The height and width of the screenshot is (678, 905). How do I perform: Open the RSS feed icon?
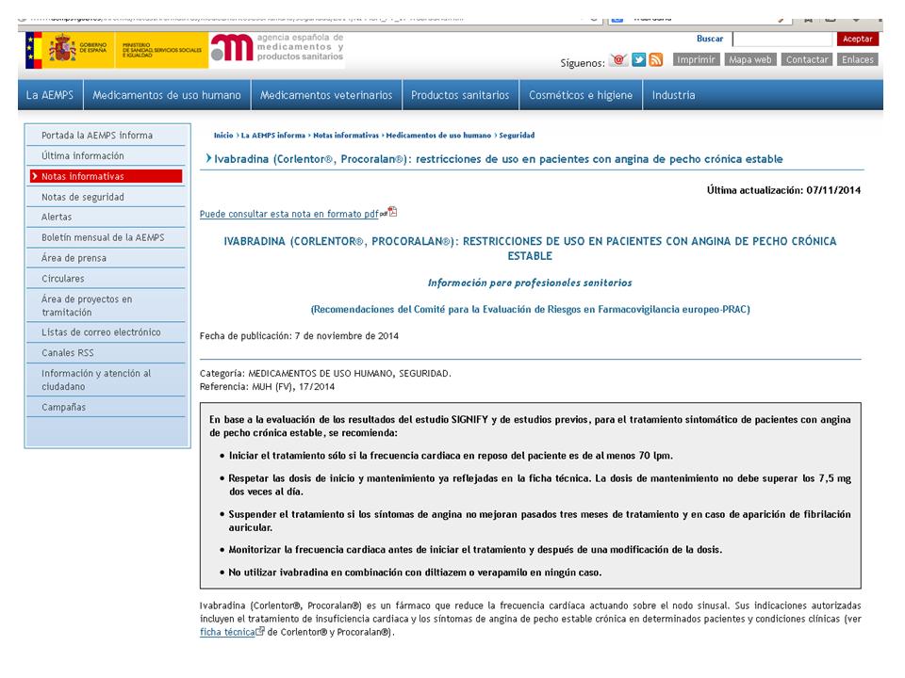[x=656, y=60]
